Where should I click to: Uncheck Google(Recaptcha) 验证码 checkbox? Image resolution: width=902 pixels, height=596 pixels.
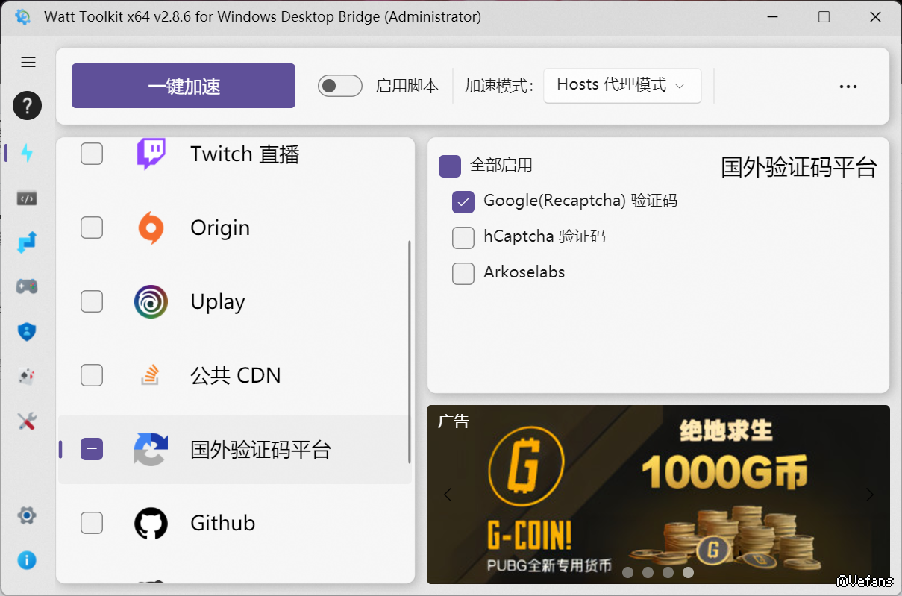tap(463, 201)
